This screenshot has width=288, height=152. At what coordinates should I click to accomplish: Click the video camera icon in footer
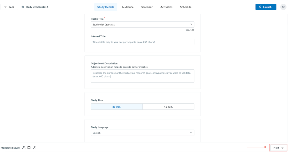click(29, 148)
